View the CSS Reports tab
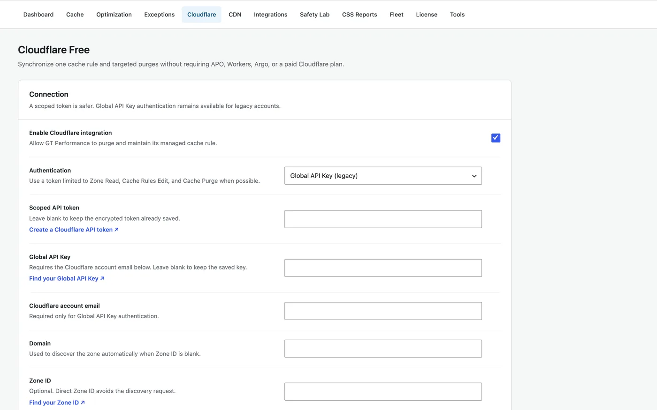This screenshot has height=410, width=657. [359, 15]
